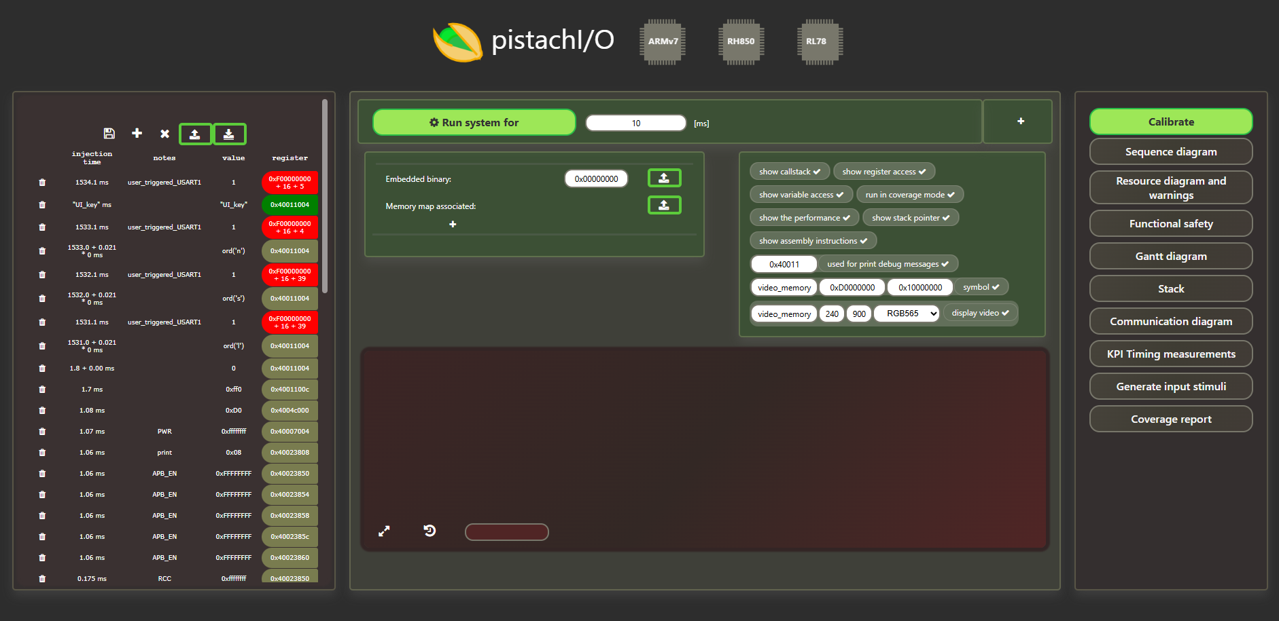Add a new injection row with plus icon

[137, 133]
